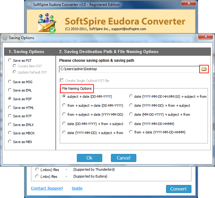
Task: Confirm with the Ok button
Action: tap(90, 158)
